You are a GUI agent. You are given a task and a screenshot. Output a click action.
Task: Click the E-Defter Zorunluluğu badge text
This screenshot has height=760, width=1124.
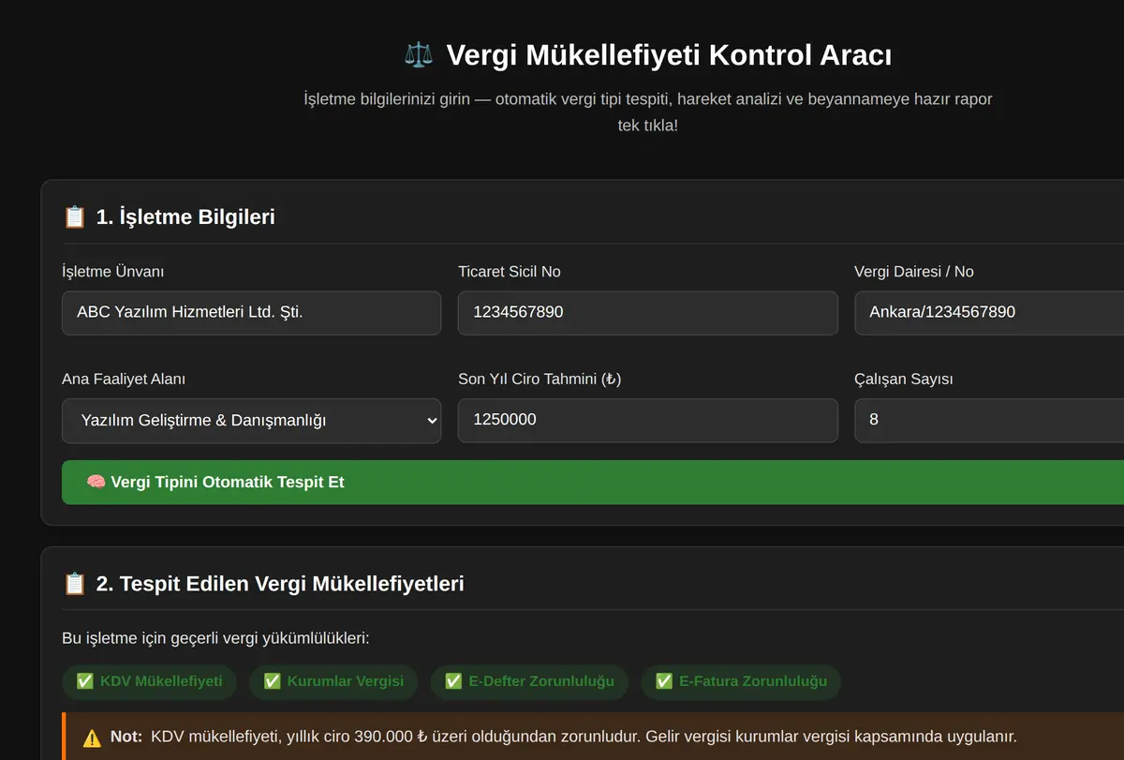pyautogui.click(x=541, y=681)
